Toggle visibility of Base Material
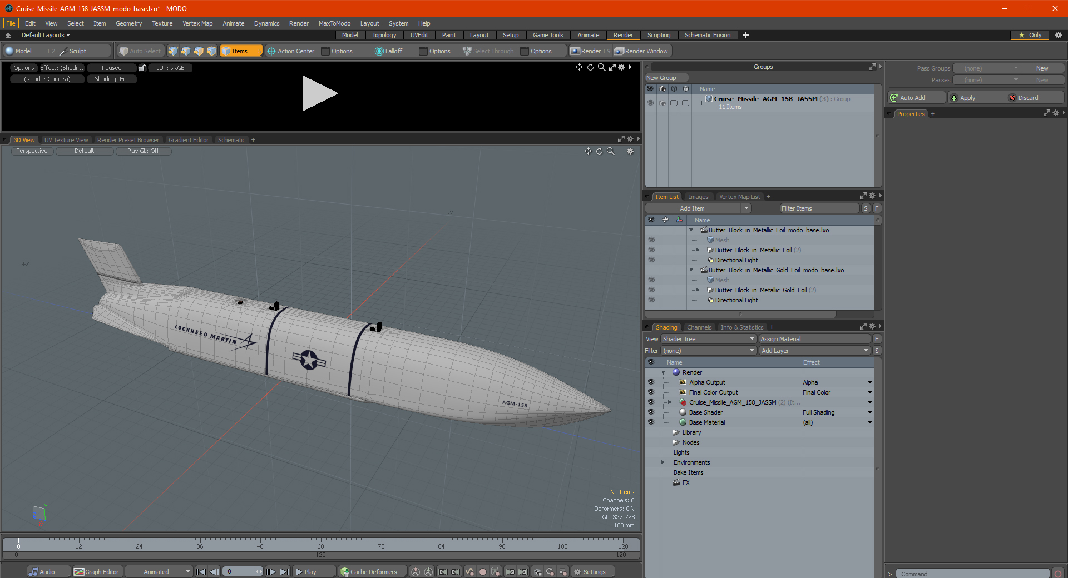 coord(651,422)
